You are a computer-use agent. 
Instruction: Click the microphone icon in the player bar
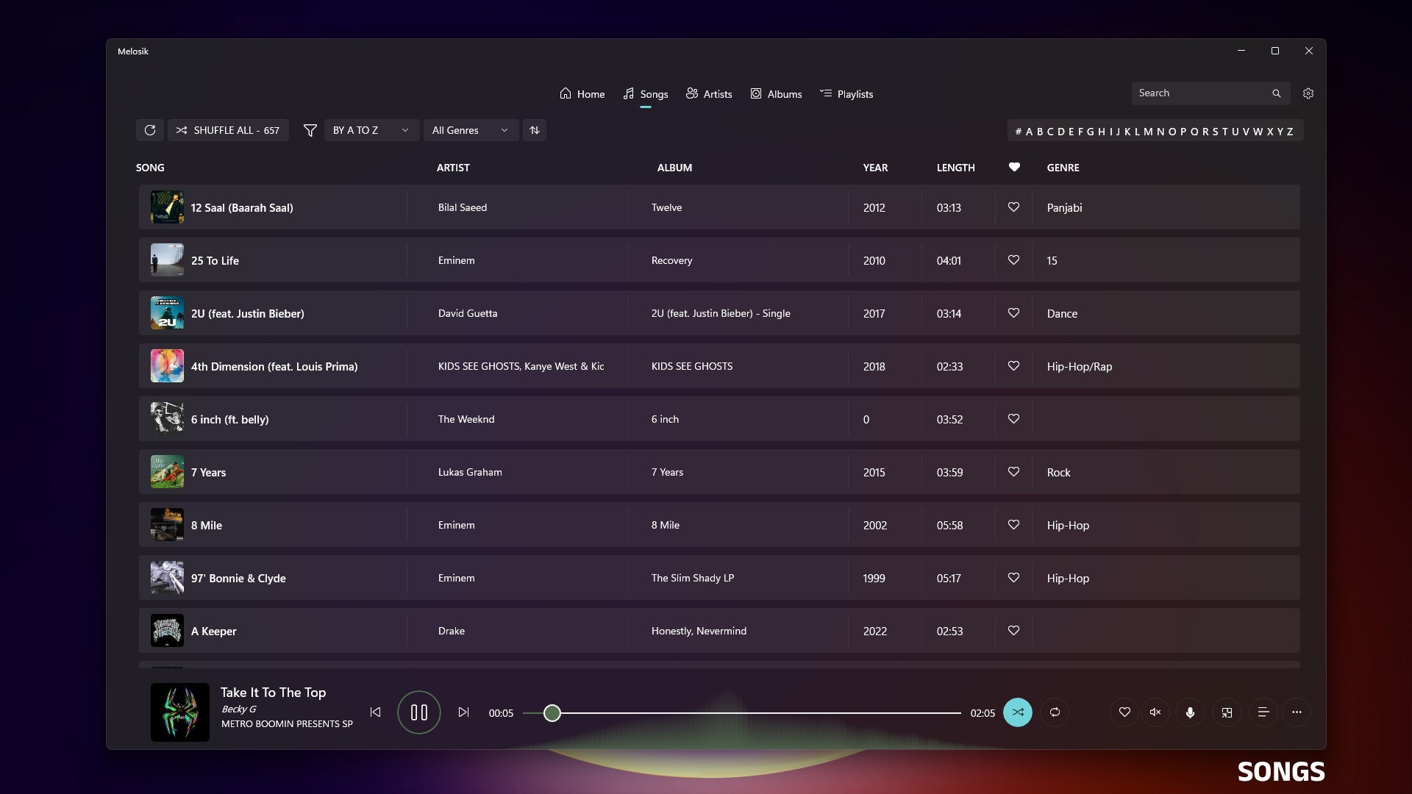tap(1189, 712)
